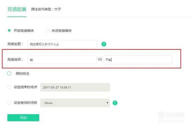This screenshot has width=193, height=131.
Task: Click the VS label between option fields
Action: pyautogui.click(x=100, y=59)
